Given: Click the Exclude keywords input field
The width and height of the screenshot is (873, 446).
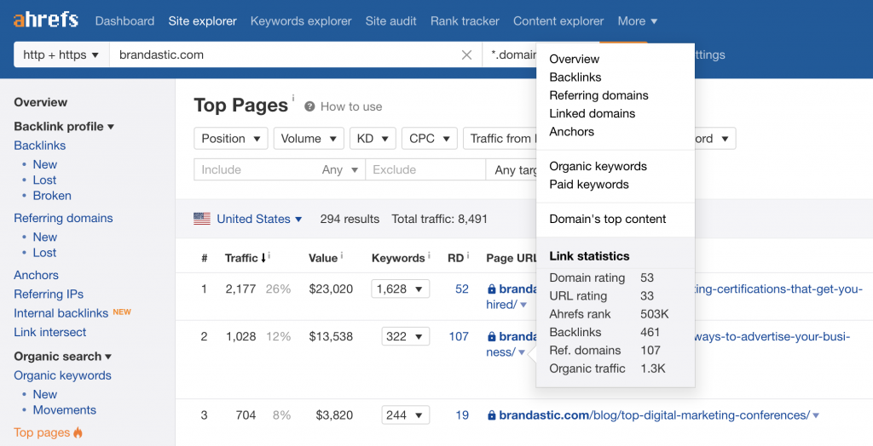Looking at the screenshot, I should [x=425, y=169].
